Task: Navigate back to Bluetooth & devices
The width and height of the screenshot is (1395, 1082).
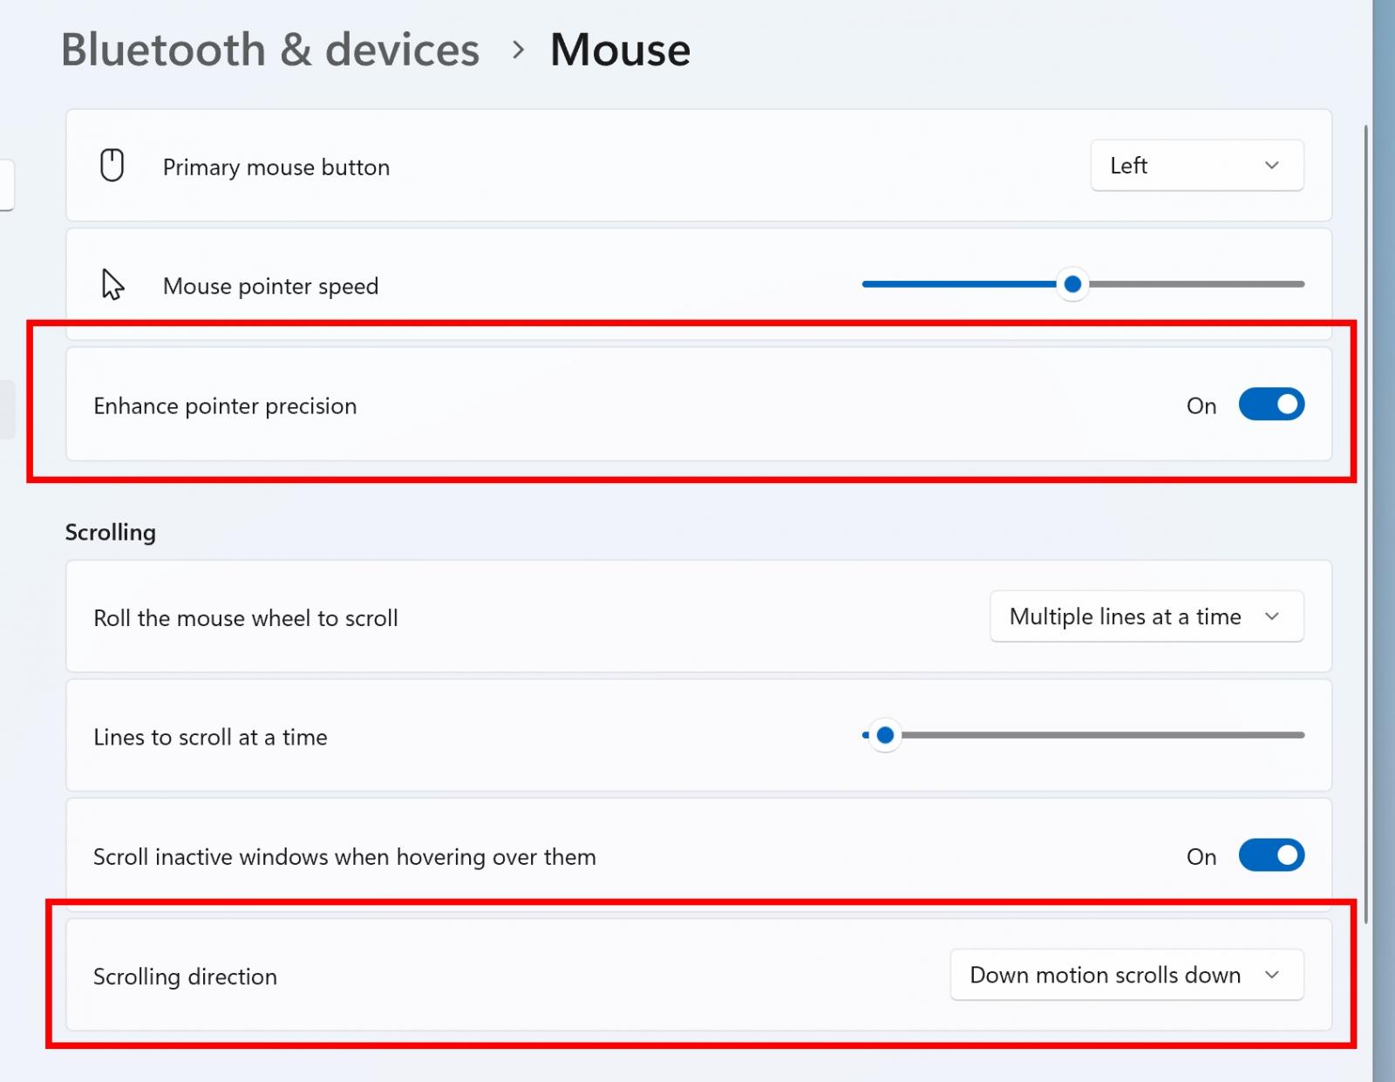Action: pos(270,50)
